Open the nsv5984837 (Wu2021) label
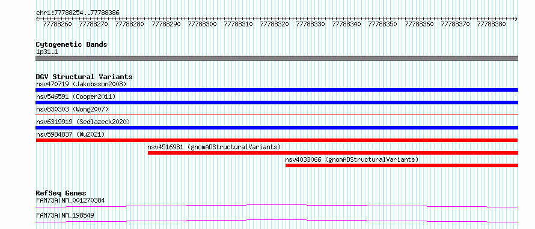 (70, 134)
